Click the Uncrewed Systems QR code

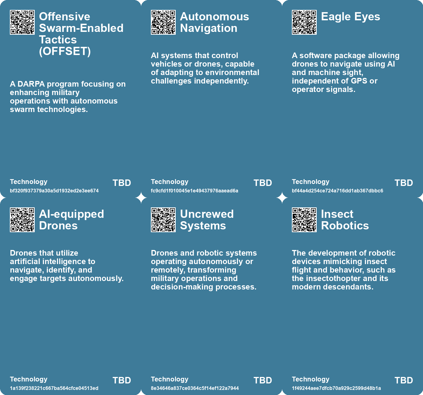pyautogui.click(x=163, y=220)
